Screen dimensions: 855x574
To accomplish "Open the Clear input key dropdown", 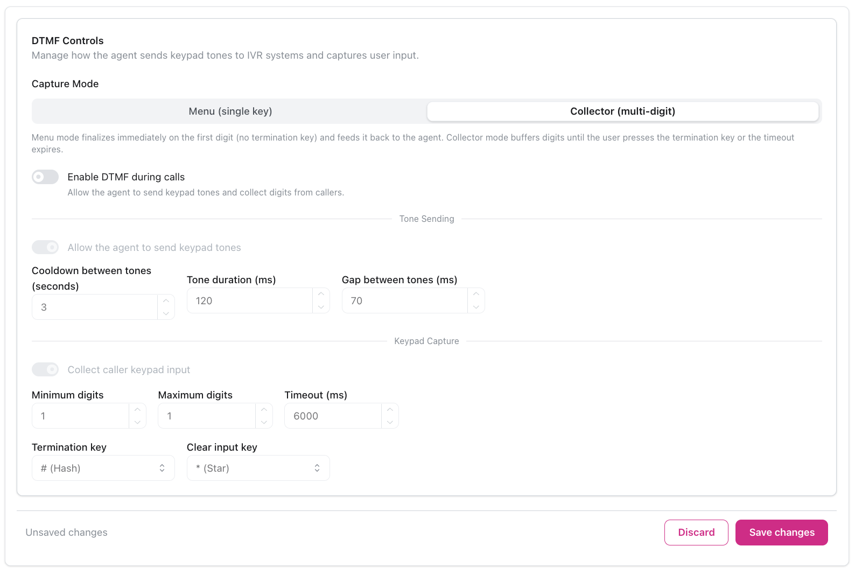I will point(258,468).
